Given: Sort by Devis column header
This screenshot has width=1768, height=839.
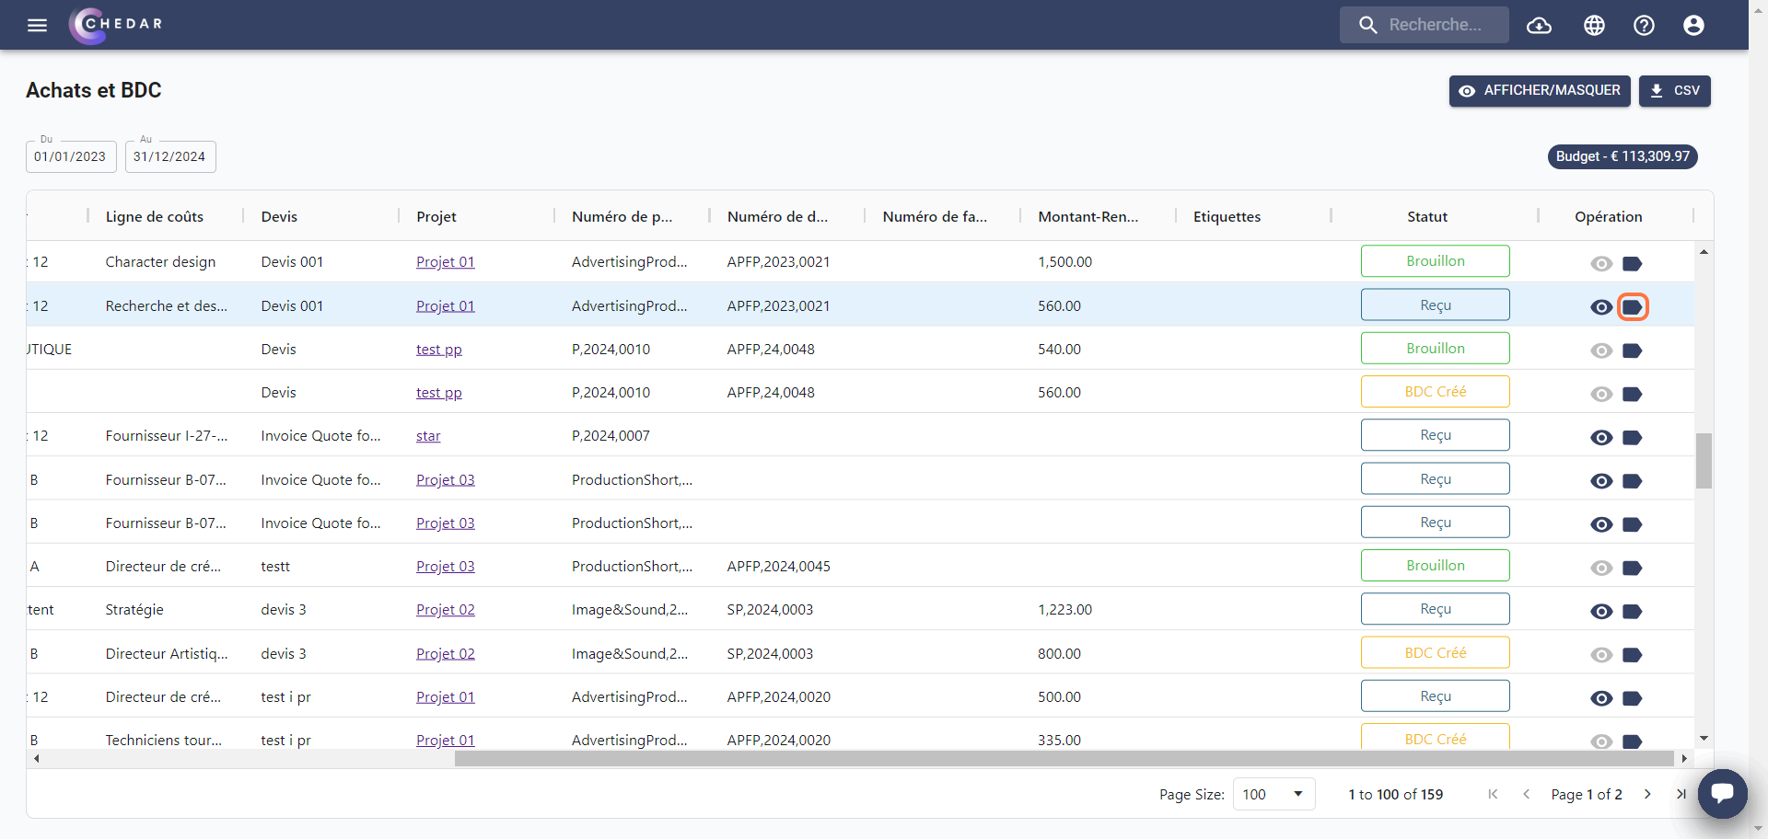Looking at the screenshot, I should pos(279,217).
